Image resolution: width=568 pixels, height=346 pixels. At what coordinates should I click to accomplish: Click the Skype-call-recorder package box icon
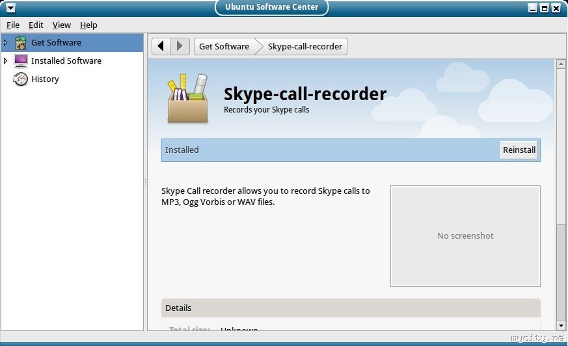pyautogui.click(x=187, y=98)
